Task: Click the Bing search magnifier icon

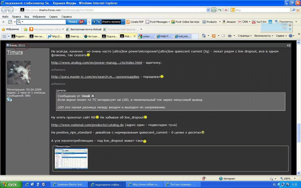Action: [294, 10]
